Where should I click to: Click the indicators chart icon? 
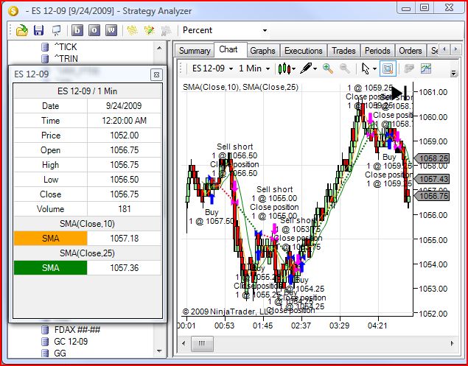tap(426, 69)
